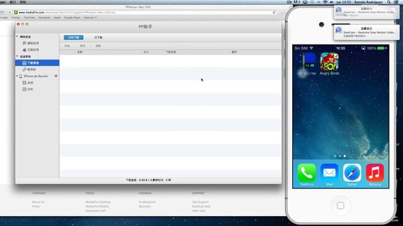Click the volume icon in the menu bar

tap(332, 2)
